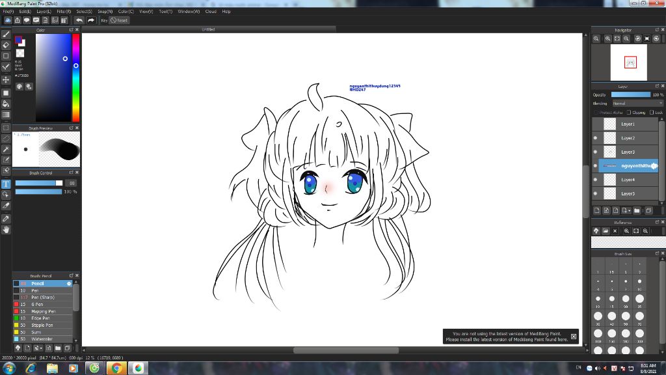Enable the Lock checkbox
The width and height of the screenshot is (666, 375).
coord(652,112)
